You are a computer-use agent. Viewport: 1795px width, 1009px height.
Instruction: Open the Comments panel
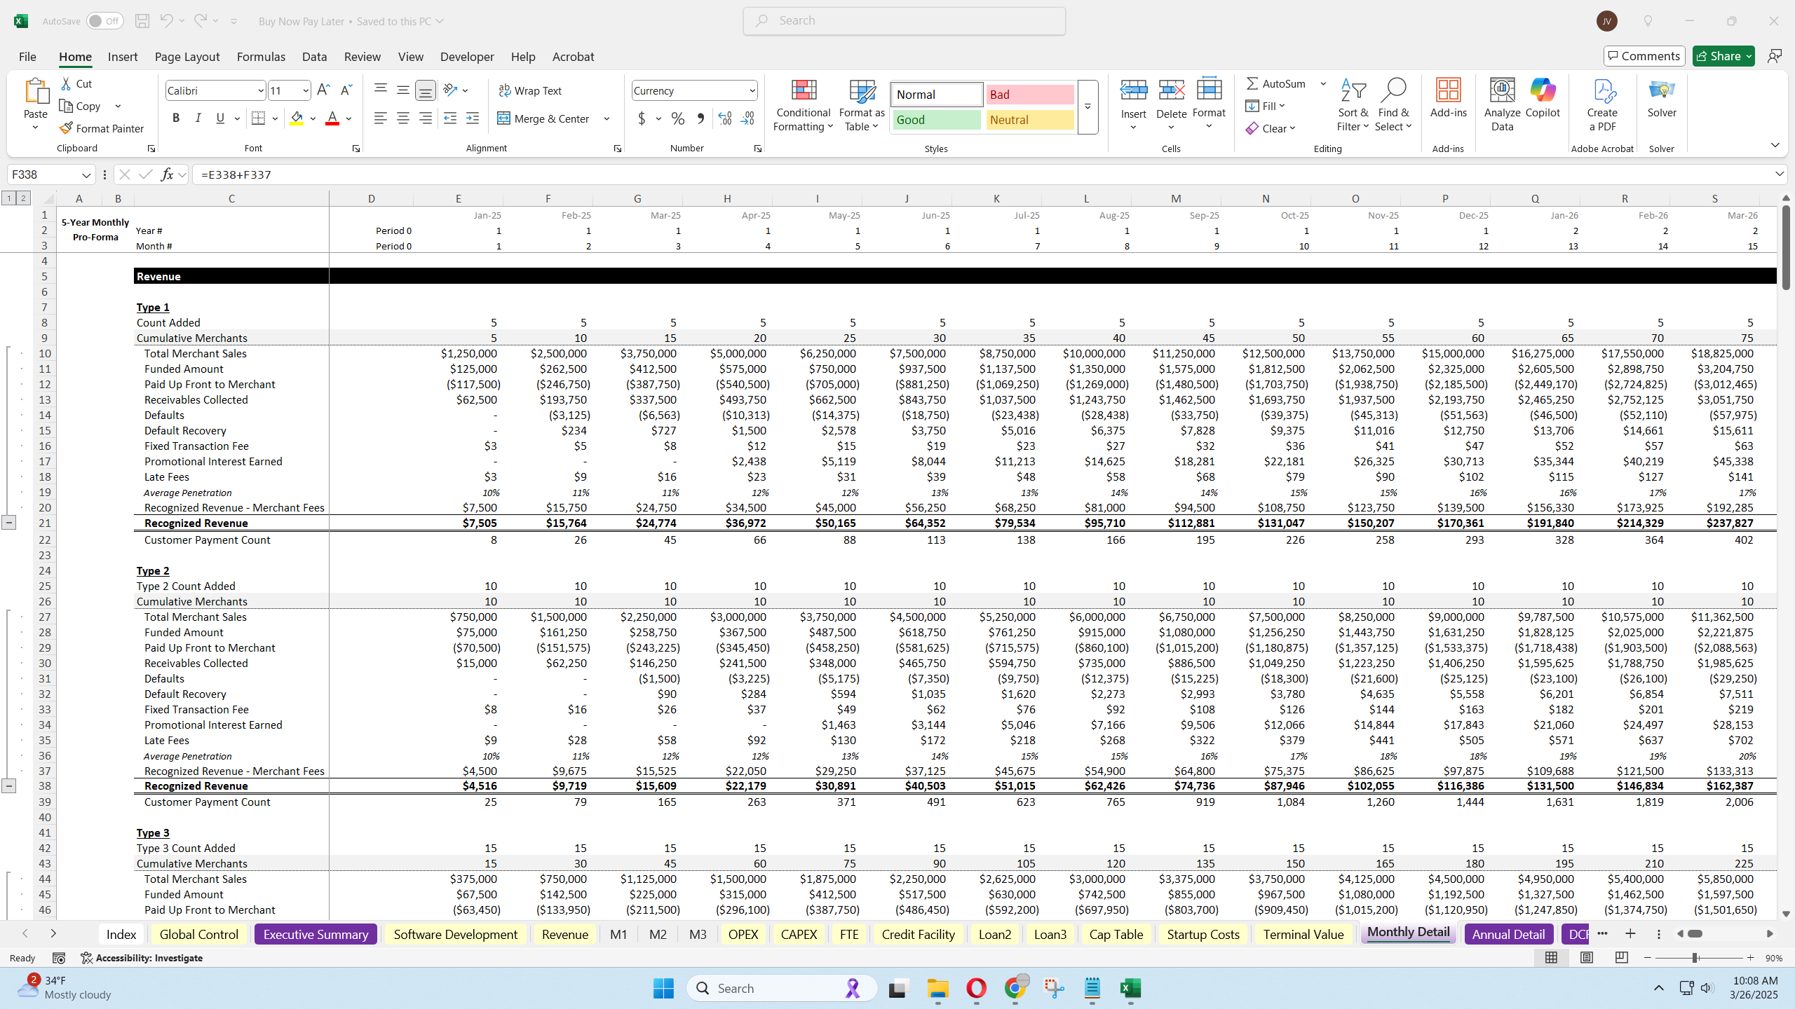tap(1644, 55)
